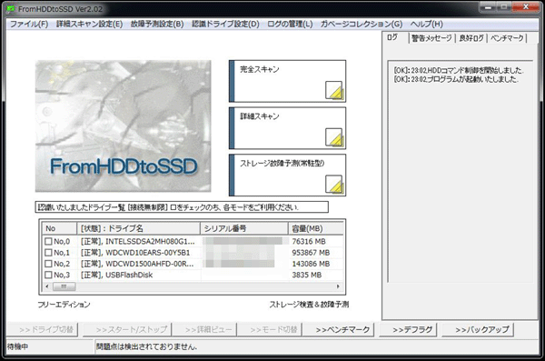Open the ファイル(F) menu

pos(29,24)
